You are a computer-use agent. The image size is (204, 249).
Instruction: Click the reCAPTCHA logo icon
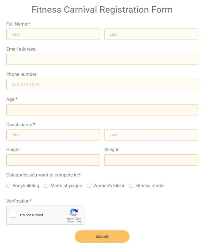point(73,212)
